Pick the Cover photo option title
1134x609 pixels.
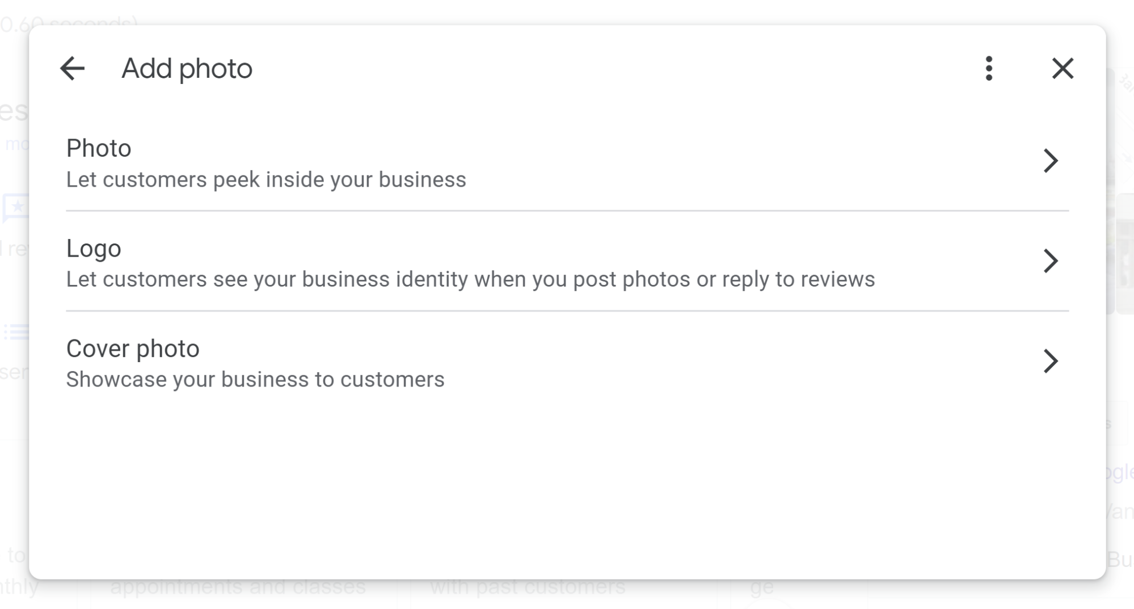point(133,348)
